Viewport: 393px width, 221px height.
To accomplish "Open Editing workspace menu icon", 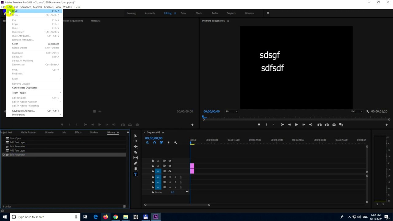I will click(x=175, y=13).
